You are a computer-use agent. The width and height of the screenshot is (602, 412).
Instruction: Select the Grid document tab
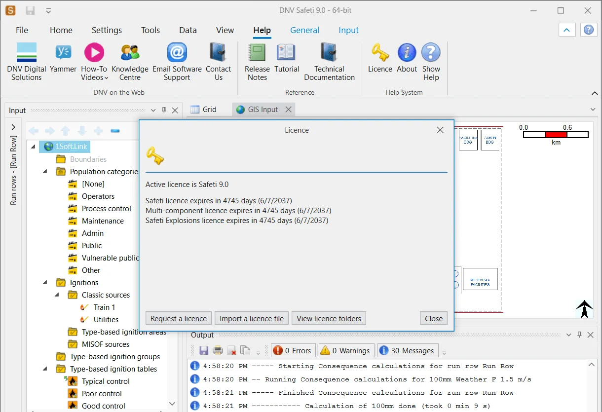(x=204, y=110)
